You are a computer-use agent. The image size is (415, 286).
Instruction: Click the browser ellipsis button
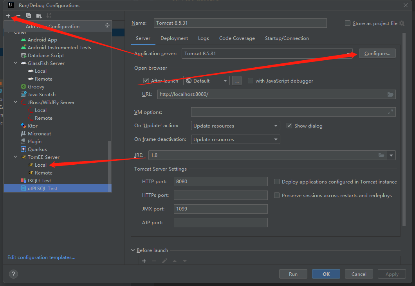pos(237,81)
